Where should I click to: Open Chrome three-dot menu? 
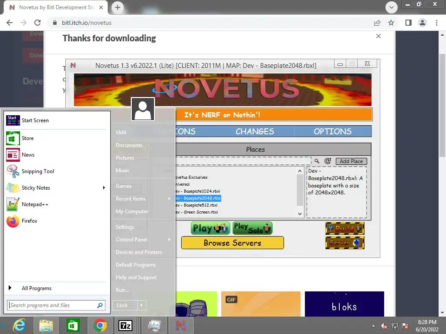(436, 23)
